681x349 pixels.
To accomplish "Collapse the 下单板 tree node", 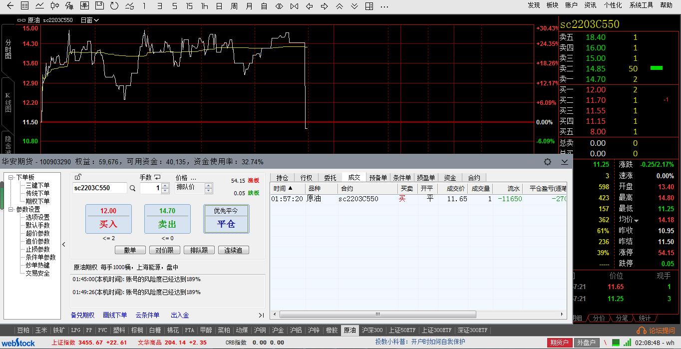I will (11, 177).
